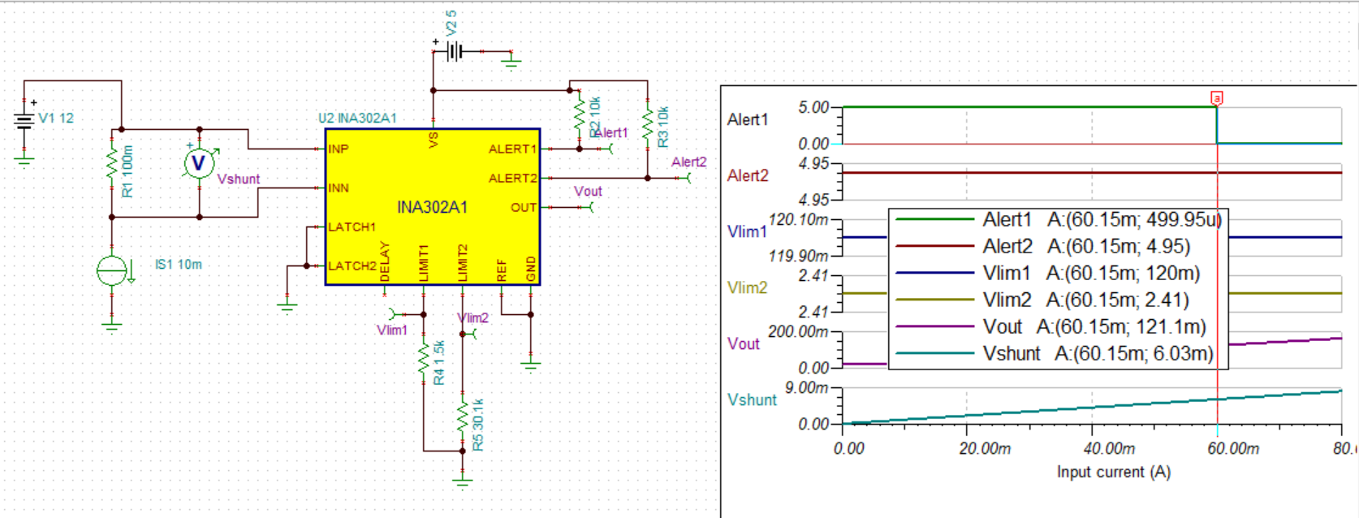This screenshot has width=1359, height=518.
Task: Click the R3 10k pull-up resistor
Action: [648, 126]
